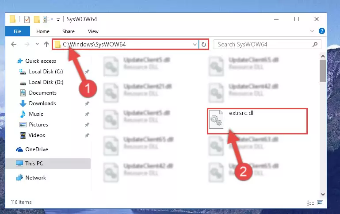Click the Downloads blue arrow icon
The image size is (340, 214).
click(x=23, y=103)
